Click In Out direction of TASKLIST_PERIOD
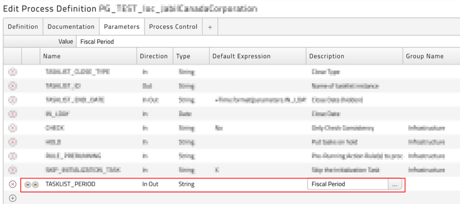Image resolution: width=460 pixels, height=204 pixels. coord(150,184)
